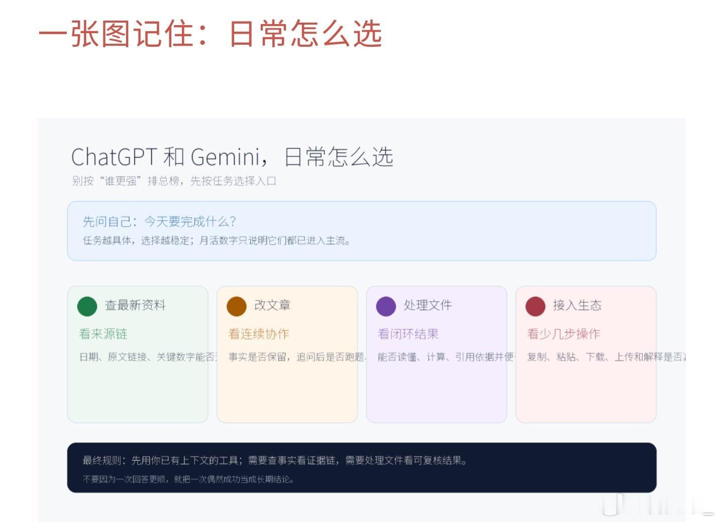This screenshot has height=523, width=720.
Task: Click the red circle beside 接入生态
Action: coord(535,306)
